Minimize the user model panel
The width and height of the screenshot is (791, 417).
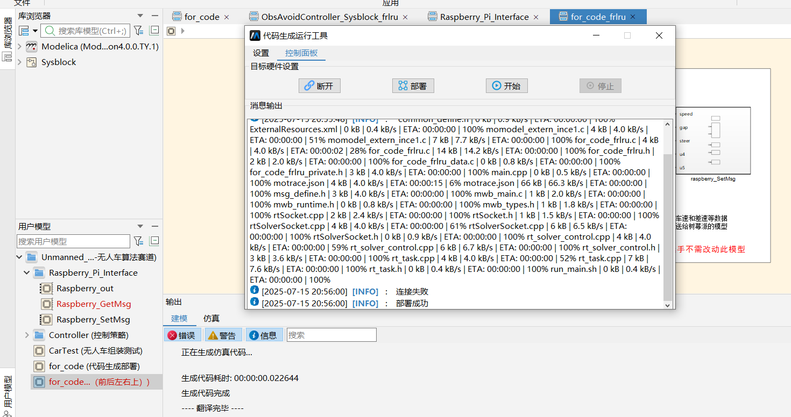[155, 226]
